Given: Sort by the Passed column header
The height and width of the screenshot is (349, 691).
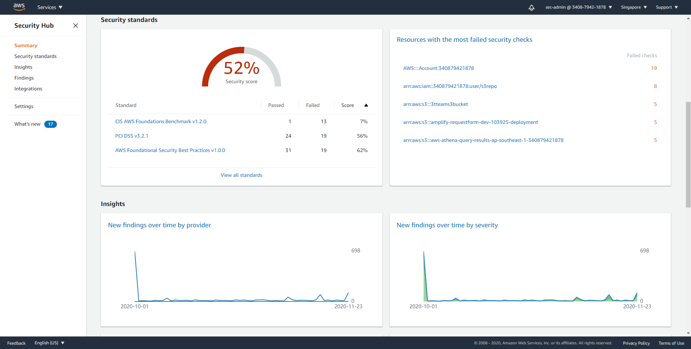Looking at the screenshot, I should click(276, 105).
